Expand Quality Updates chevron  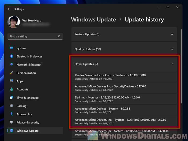[172, 49]
